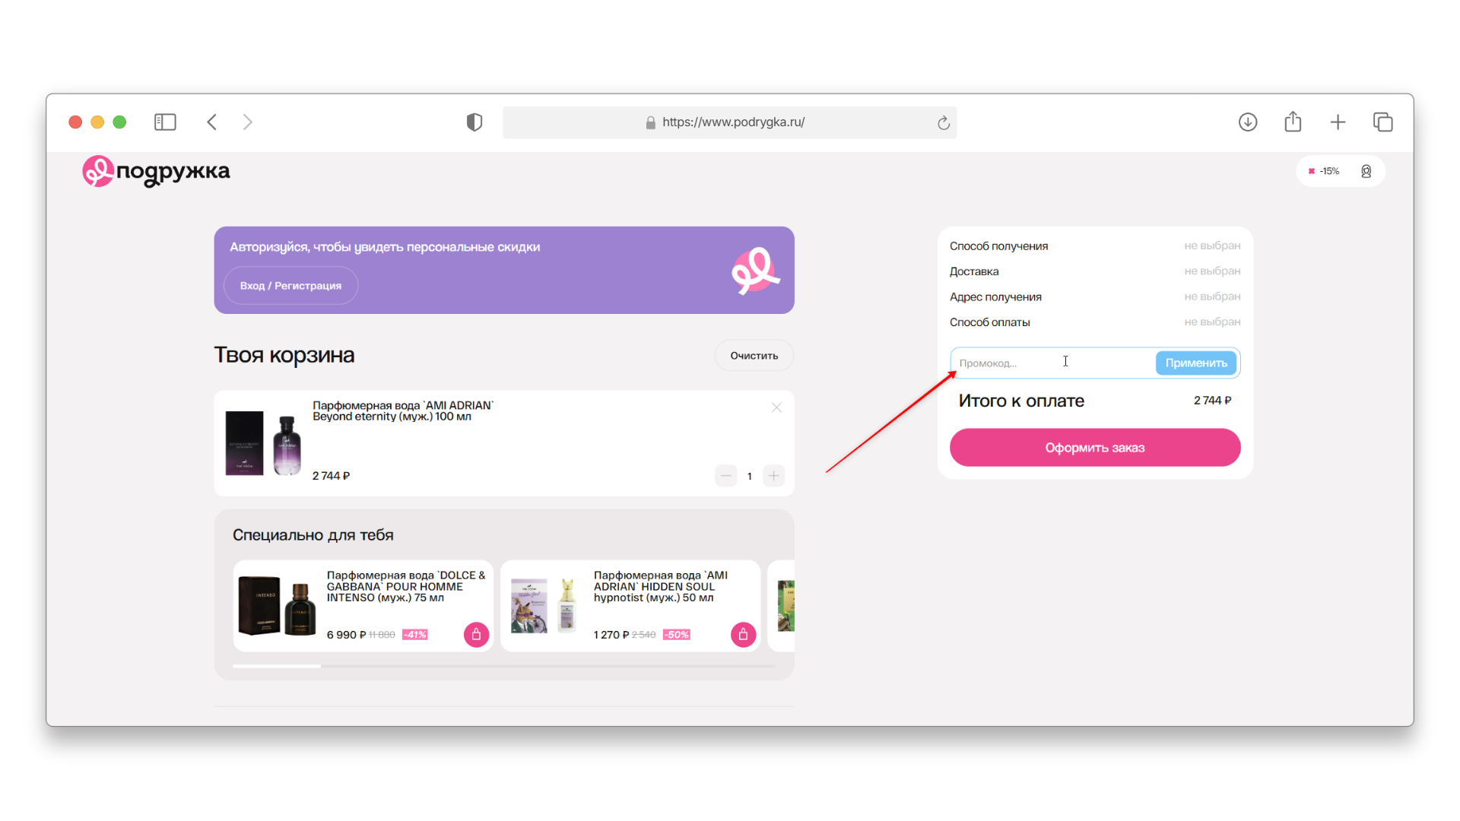Viewport: 1460px width, 821px height.
Task: Open the HIDDEN SOUL hypnotist thumbnail
Action: [544, 606]
